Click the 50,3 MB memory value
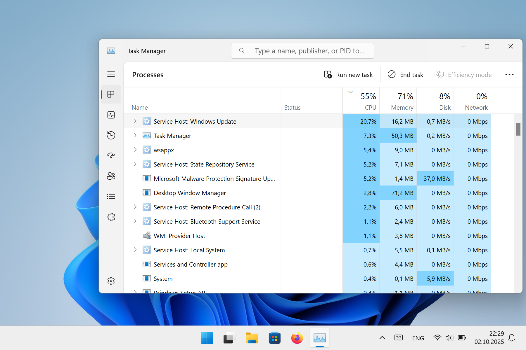This screenshot has width=526, height=350. coord(402,136)
